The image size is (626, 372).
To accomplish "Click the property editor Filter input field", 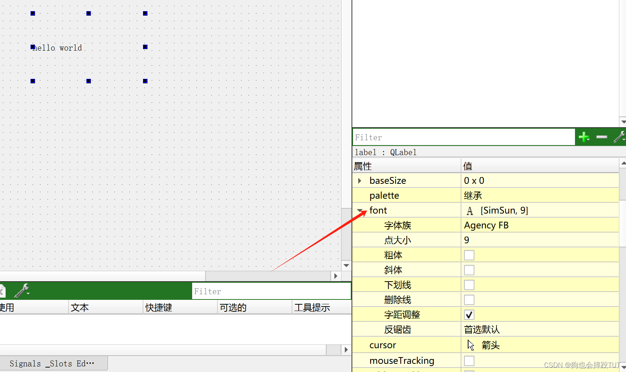I will pos(464,137).
